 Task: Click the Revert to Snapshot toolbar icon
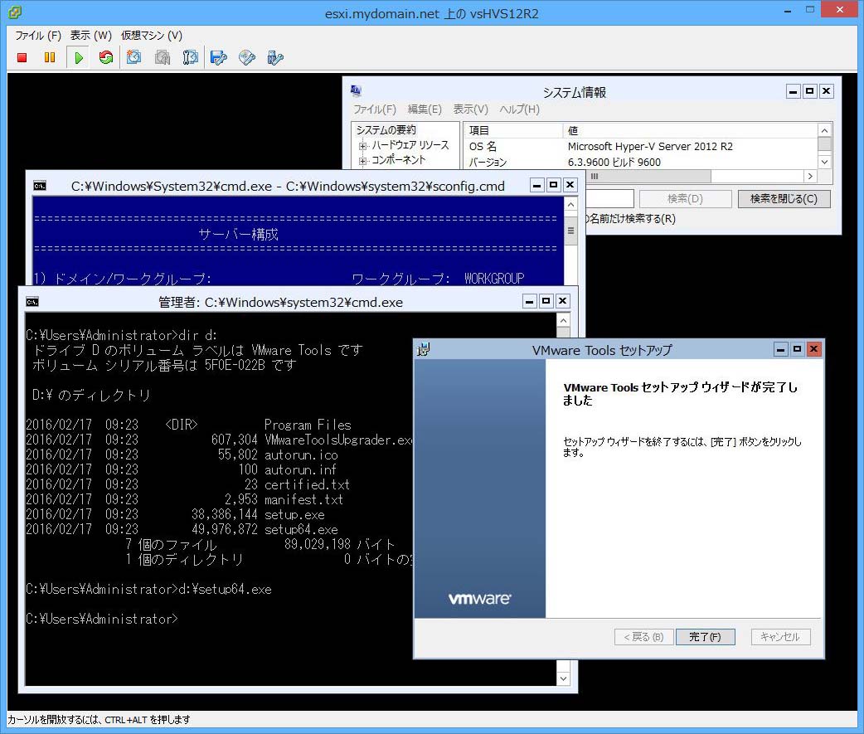click(163, 57)
